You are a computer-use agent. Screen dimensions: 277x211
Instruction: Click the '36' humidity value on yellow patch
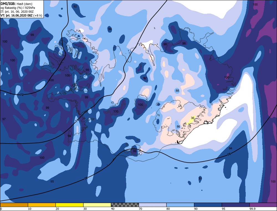tap(193, 118)
